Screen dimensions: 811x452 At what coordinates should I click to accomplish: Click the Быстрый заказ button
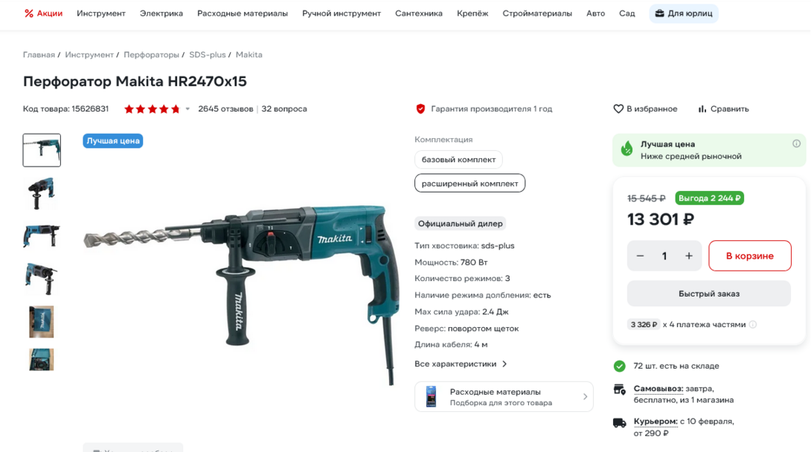[x=708, y=294]
